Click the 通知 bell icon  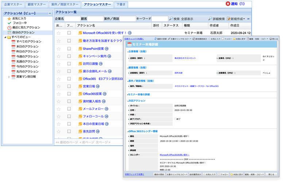pos(228,4)
